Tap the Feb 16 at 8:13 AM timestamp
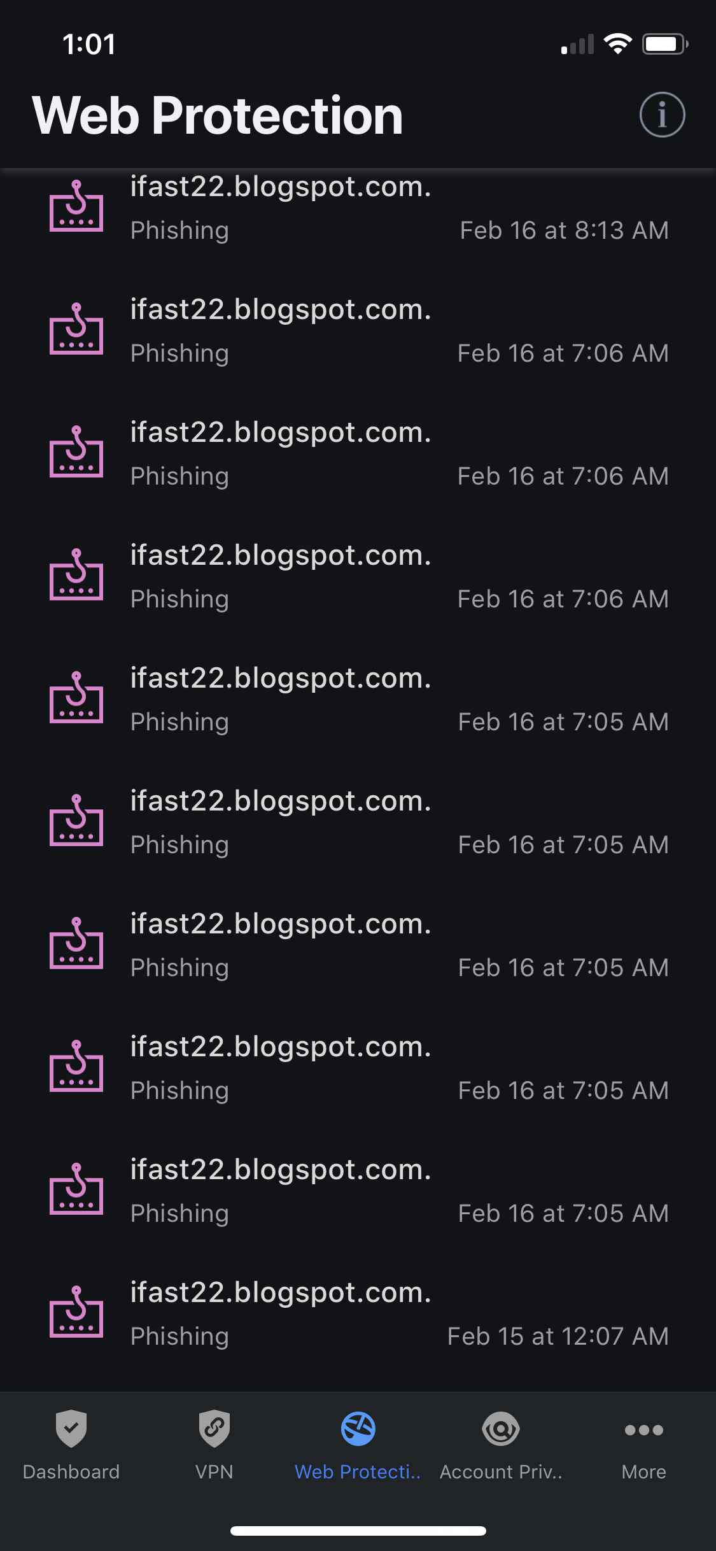This screenshot has height=1551, width=716. click(565, 230)
